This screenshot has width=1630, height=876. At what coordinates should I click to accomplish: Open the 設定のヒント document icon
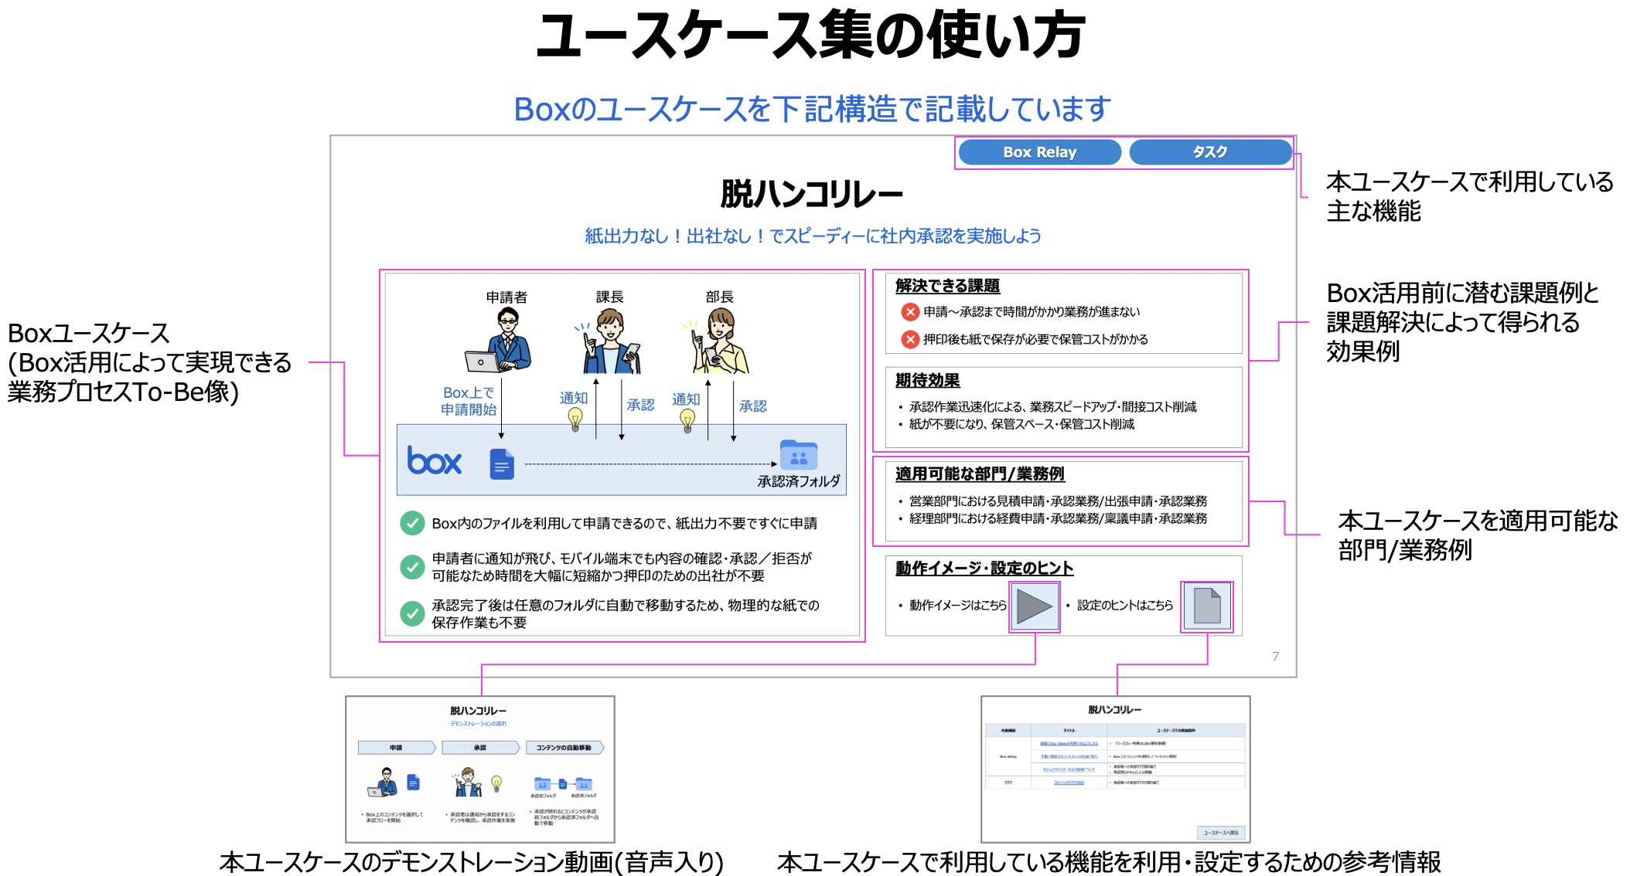(x=1206, y=606)
